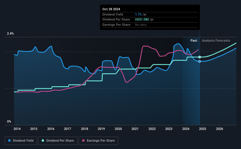Click the blue Dividend Yield legend dot
The height and width of the screenshot is (149, 241).
tap(9, 140)
